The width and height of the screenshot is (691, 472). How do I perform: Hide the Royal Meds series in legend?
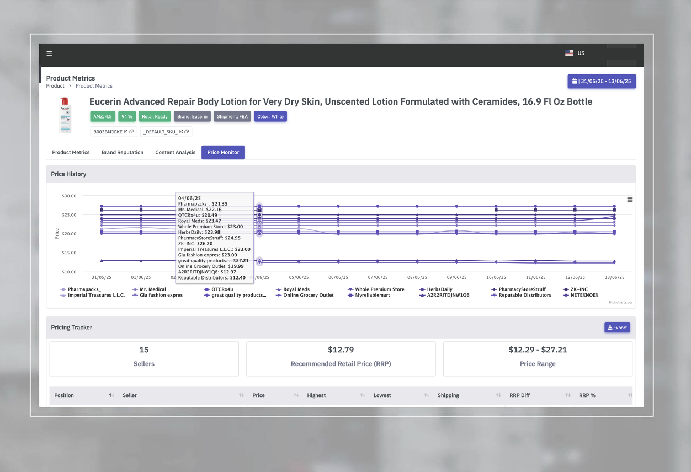pos(293,289)
